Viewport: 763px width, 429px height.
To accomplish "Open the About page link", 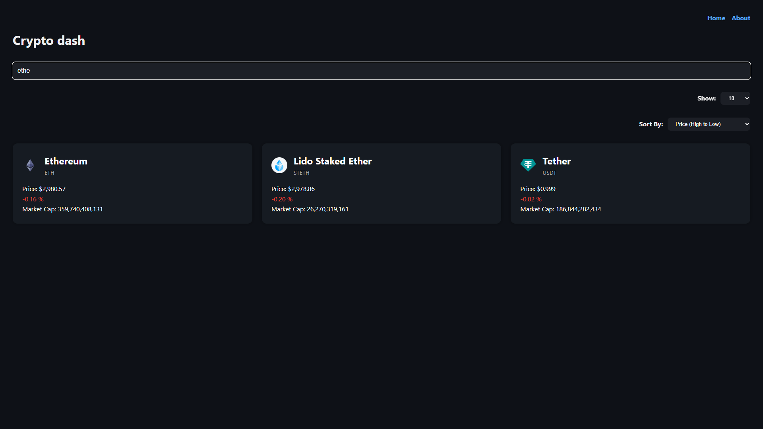I will coord(741,18).
